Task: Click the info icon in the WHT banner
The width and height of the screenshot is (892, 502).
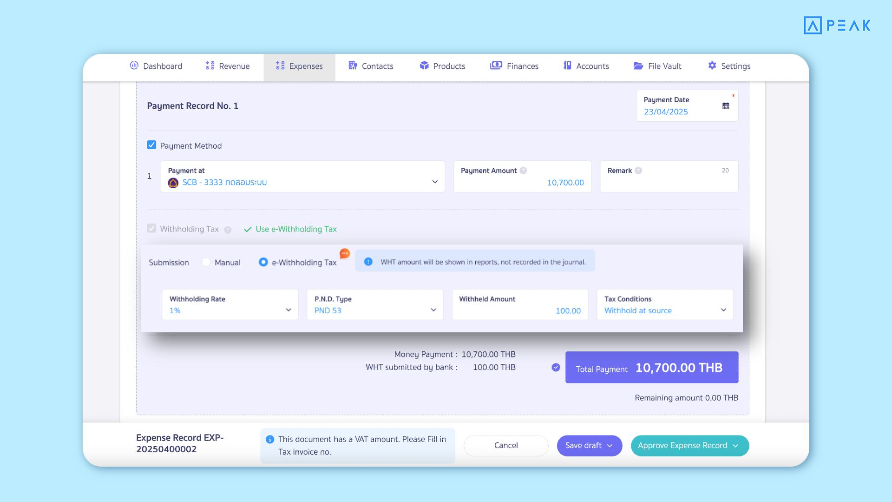Action: click(x=368, y=262)
